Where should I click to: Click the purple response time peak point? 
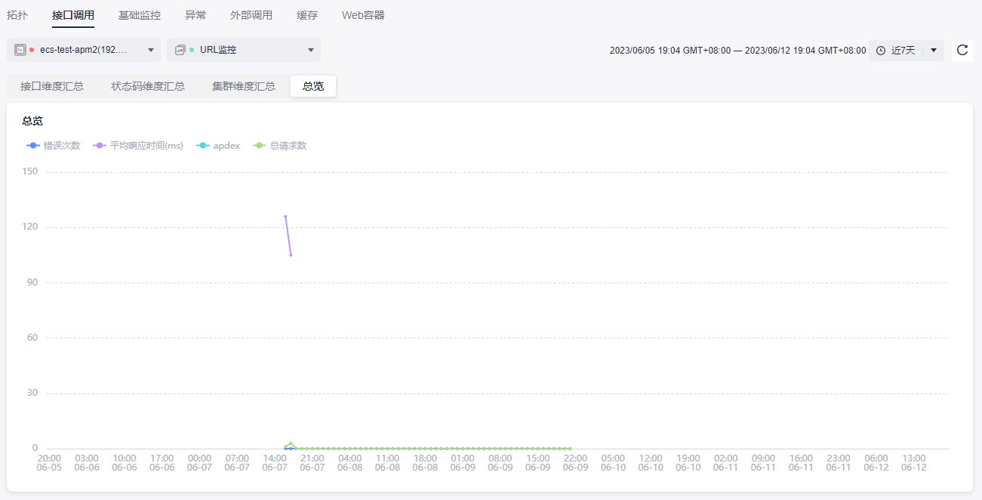click(285, 216)
